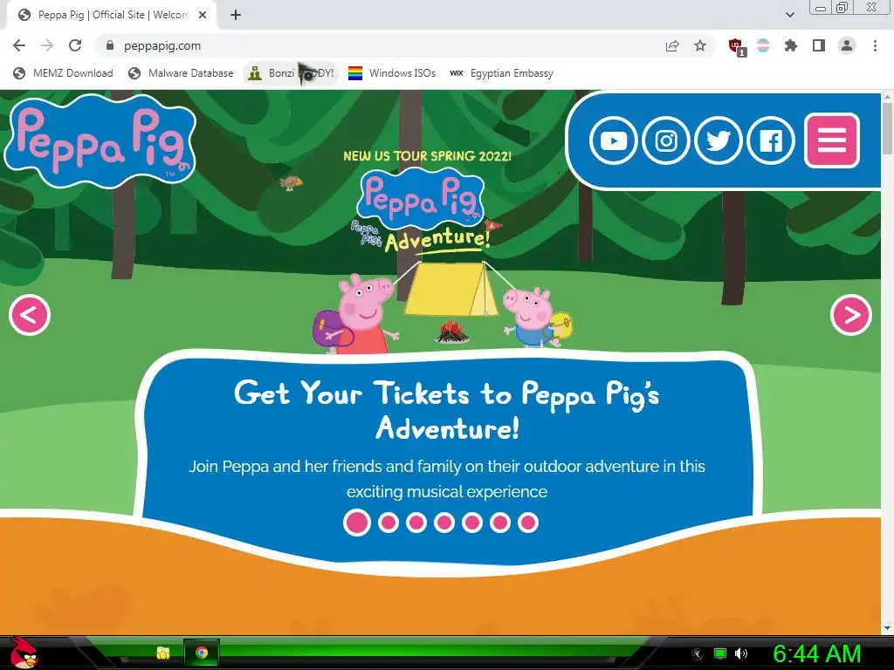Open a new browser tab
Image resolution: width=894 pixels, height=670 pixels.
coord(236,15)
